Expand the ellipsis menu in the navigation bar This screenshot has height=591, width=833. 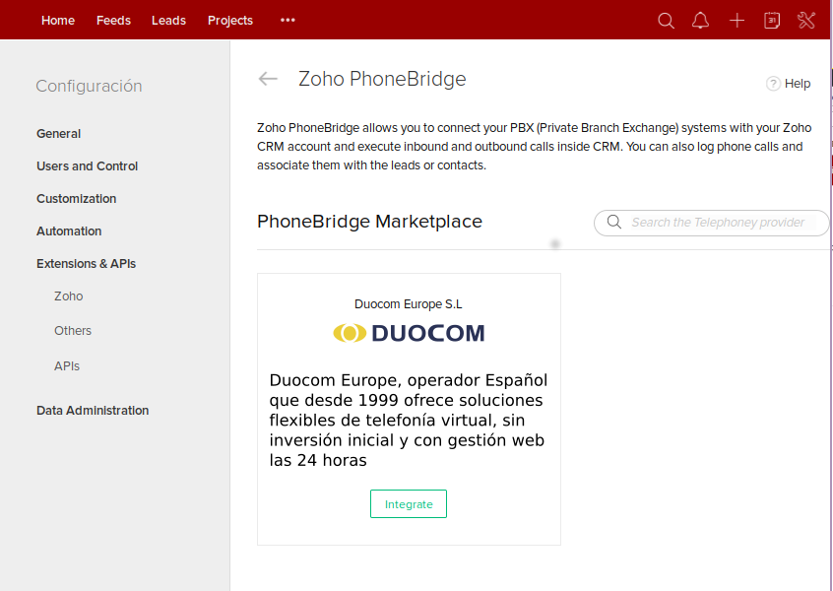click(x=287, y=20)
